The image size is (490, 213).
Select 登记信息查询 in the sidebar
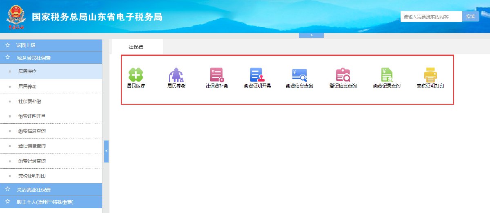point(51,146)
